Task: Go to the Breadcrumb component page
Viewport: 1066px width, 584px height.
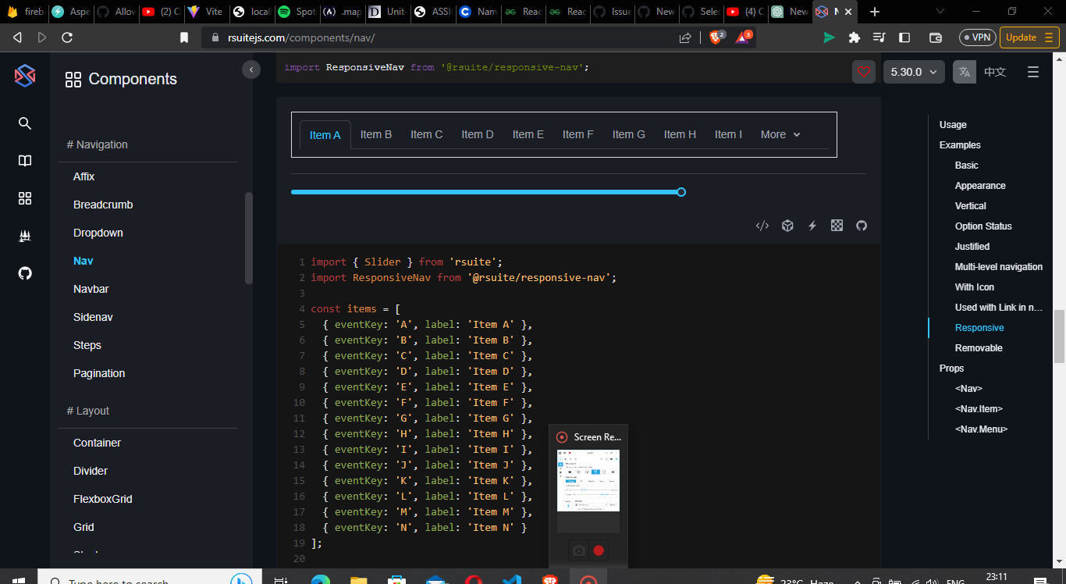Action: (102, 204)
